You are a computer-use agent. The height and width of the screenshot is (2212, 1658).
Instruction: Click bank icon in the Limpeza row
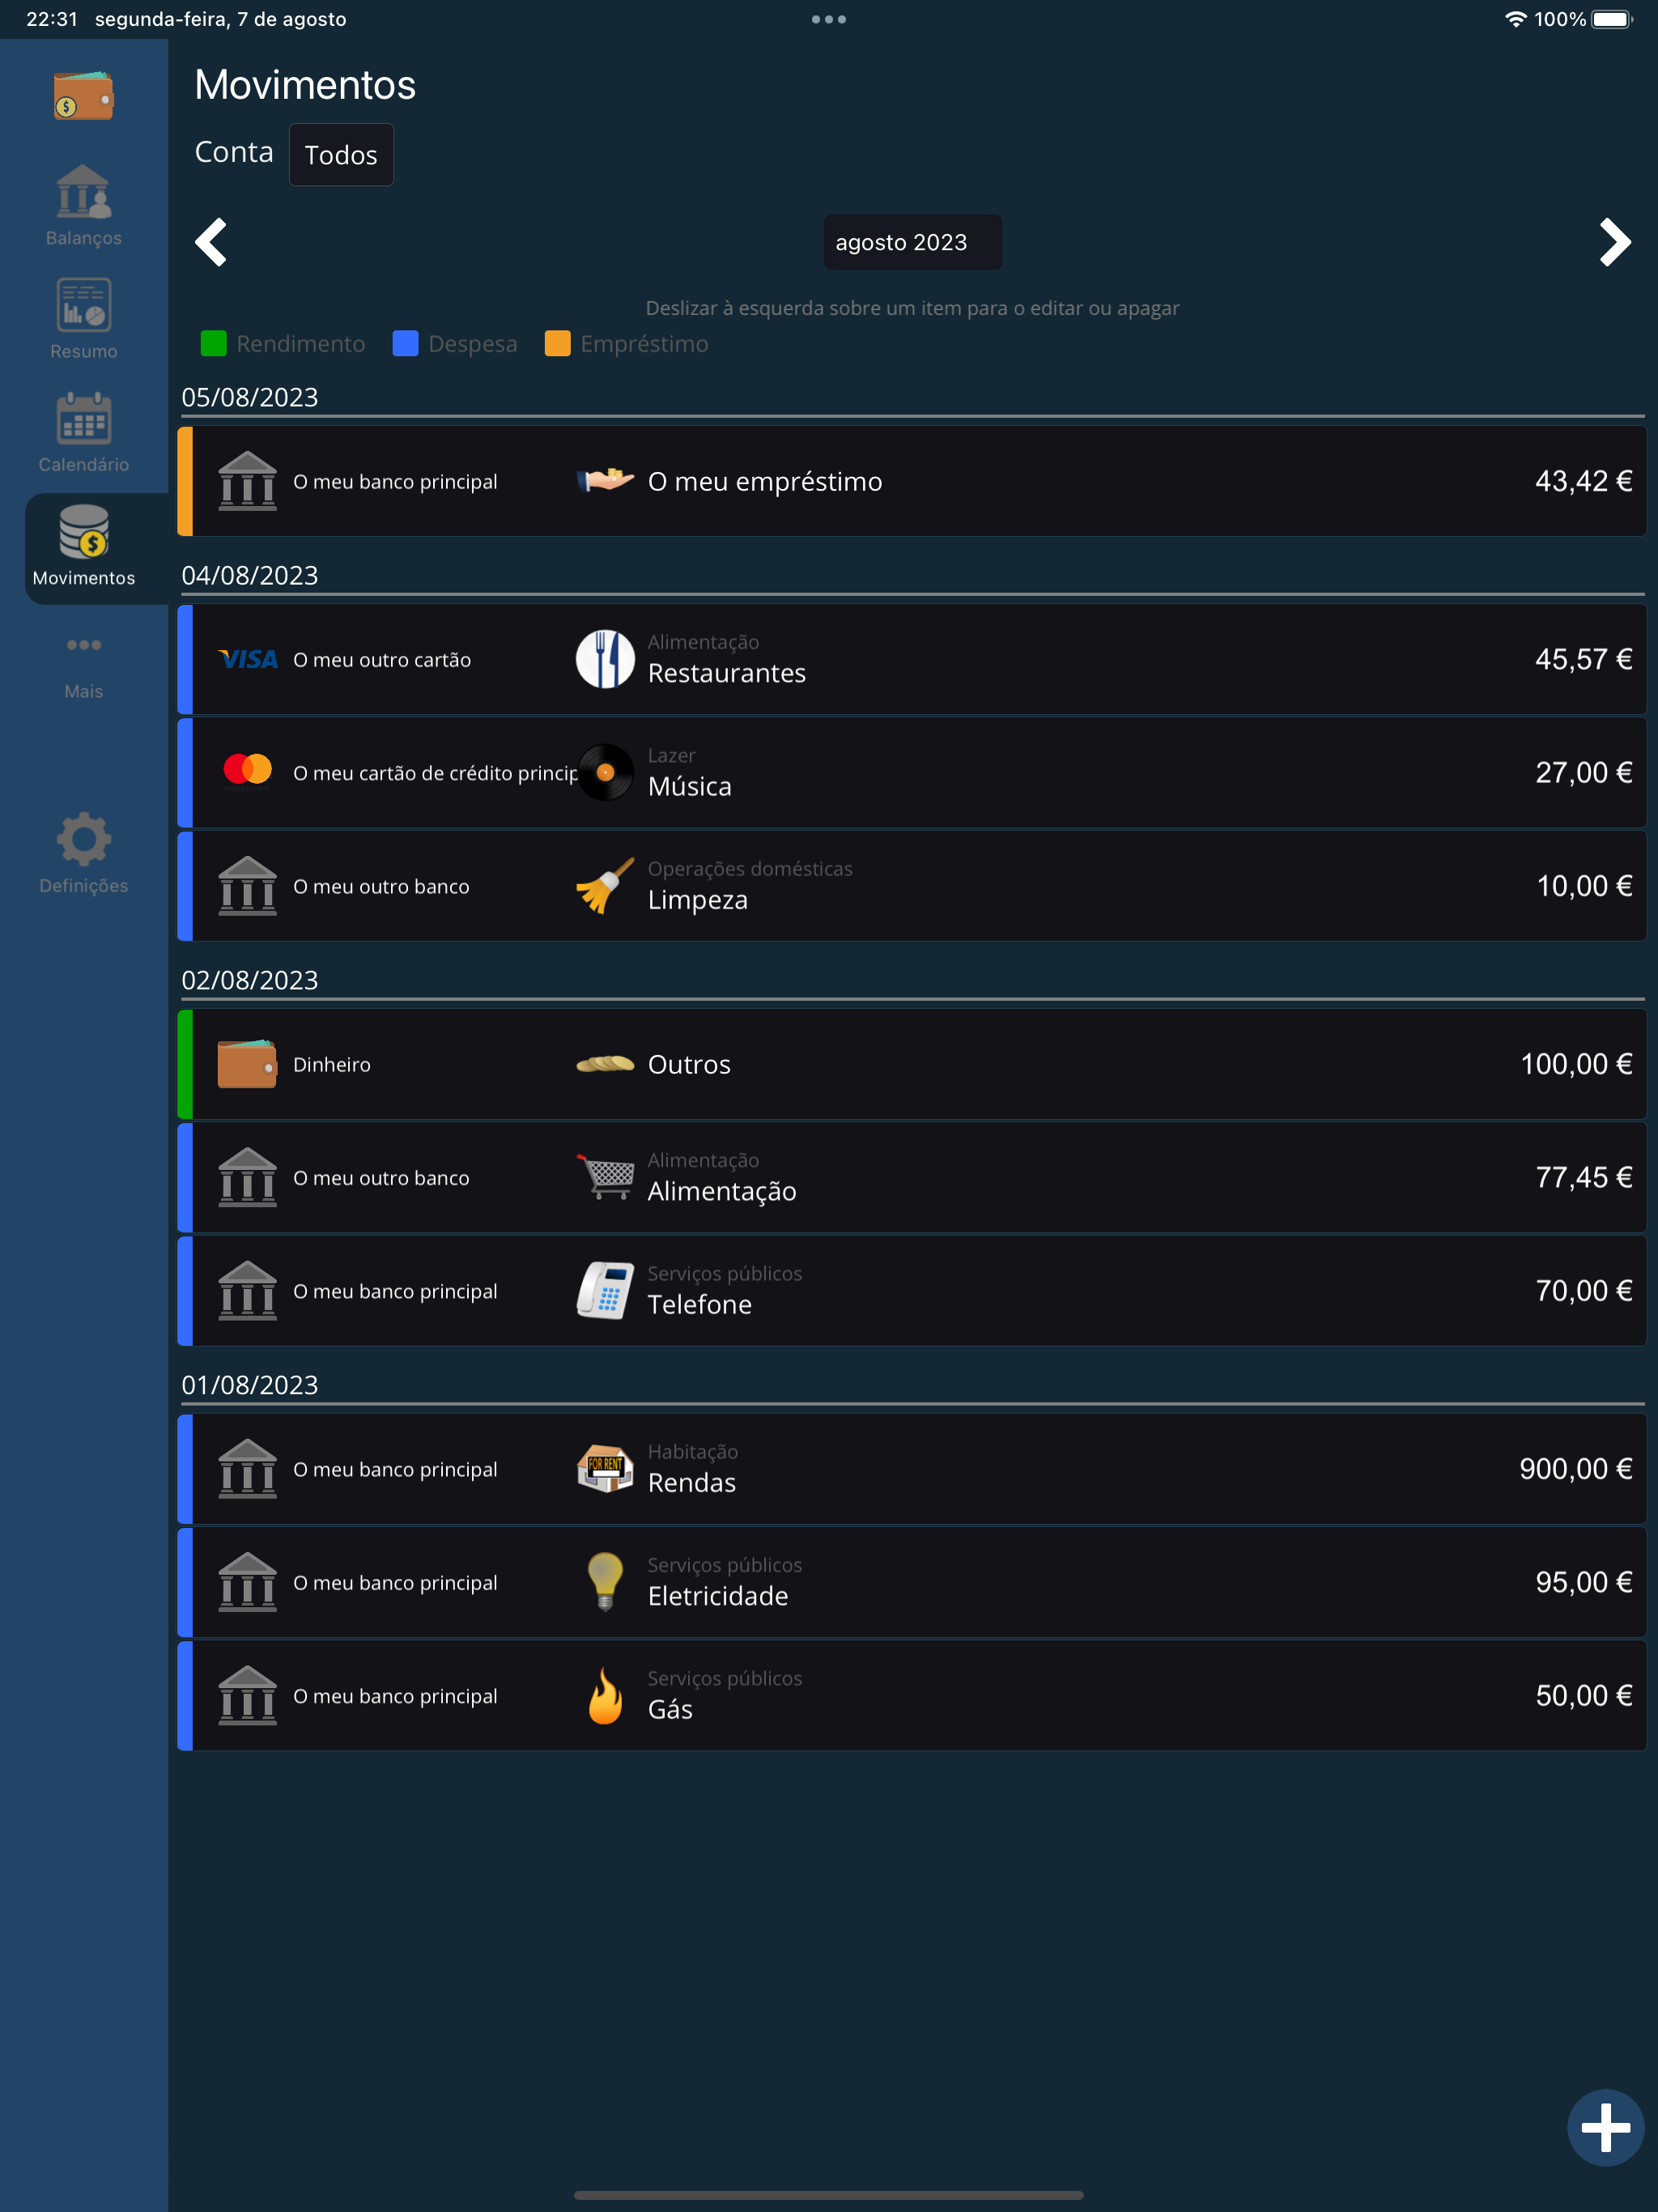[247, 886]
